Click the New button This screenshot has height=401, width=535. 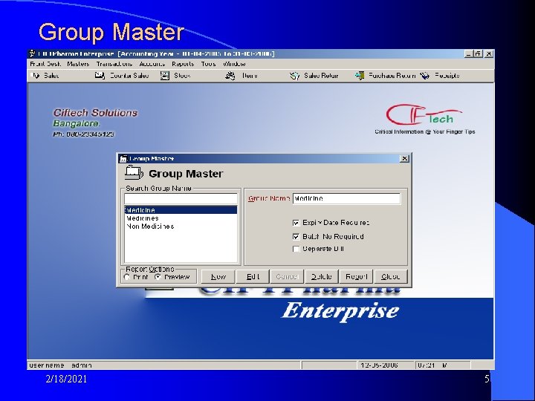(218, 276)
